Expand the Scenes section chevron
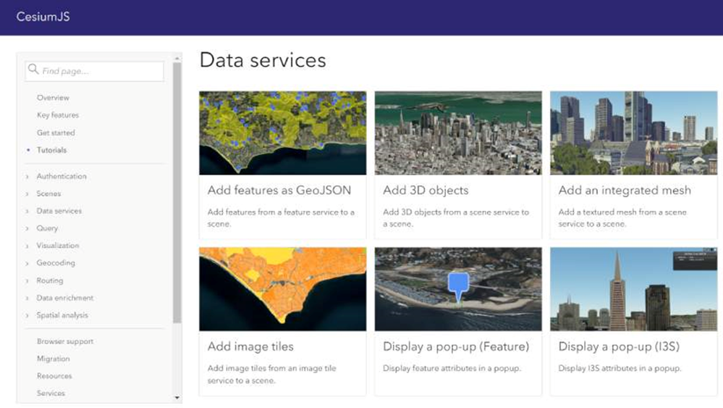This screenshot has height=408, width=723. [28, 194]
